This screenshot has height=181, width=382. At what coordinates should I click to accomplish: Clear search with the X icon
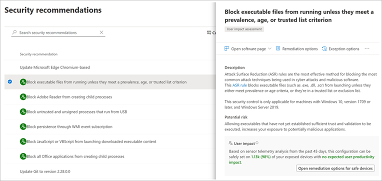tap(101, 32)
